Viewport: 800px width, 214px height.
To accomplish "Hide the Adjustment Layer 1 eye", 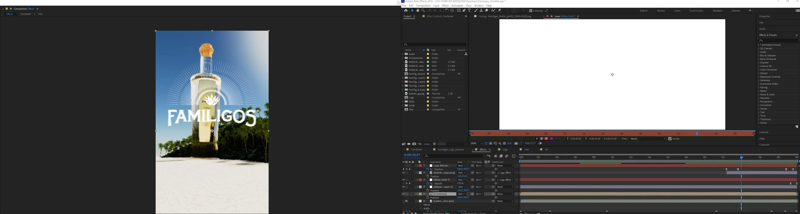I will point(404,187).
